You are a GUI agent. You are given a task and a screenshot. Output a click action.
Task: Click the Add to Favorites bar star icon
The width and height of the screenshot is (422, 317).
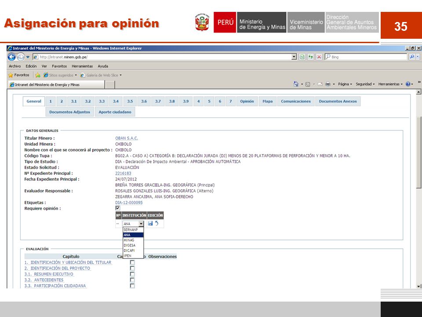click(x=38, y=75)
